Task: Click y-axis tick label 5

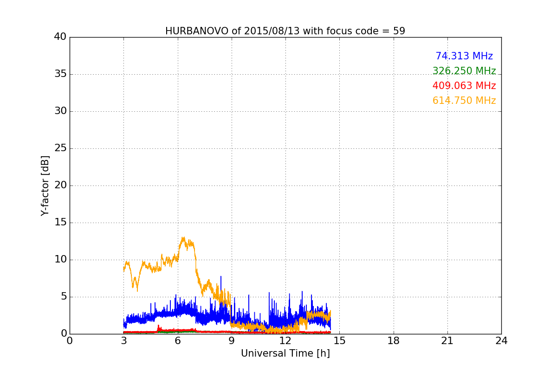Action: pyautogui.click(x=64, y=297)
